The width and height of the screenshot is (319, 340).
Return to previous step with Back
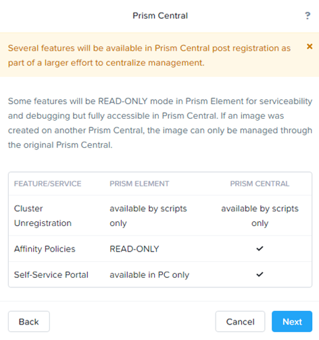pos(29,322)
